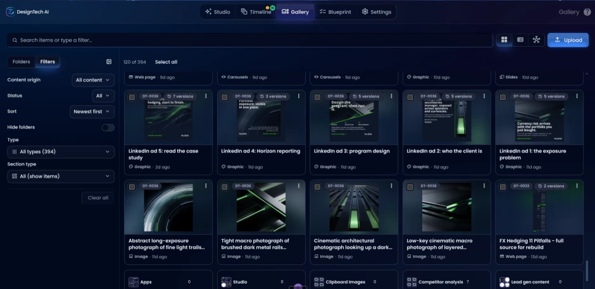The image size is (595, 289).
Task: Open the Content origin dropdown
Action: pos(93,80)
